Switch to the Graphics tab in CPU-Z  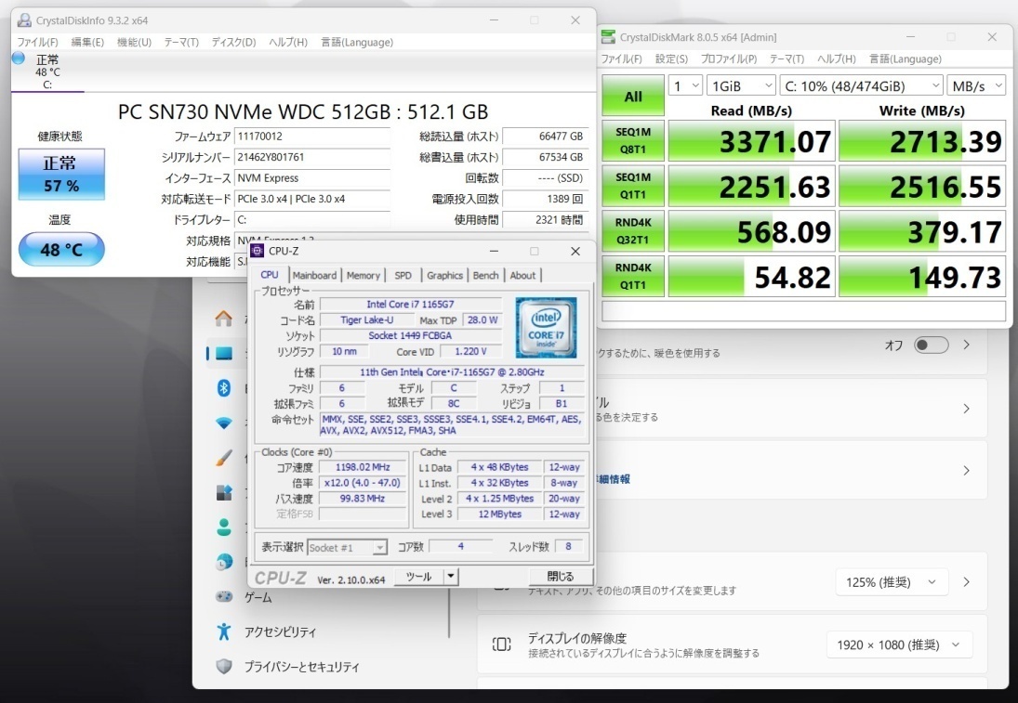tap(444, 275)
